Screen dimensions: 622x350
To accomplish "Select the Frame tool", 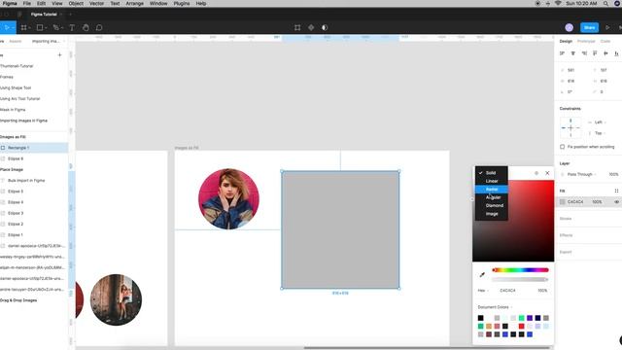I will coord(23,27).
